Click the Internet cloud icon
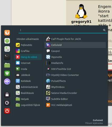112x127 pixels. [x=18, y=63]
